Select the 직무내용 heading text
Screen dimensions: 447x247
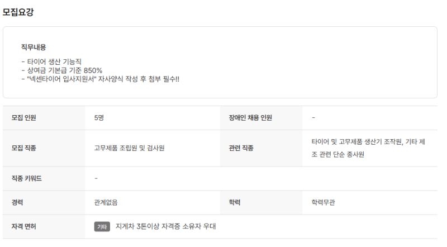click(x=34, y=47)
